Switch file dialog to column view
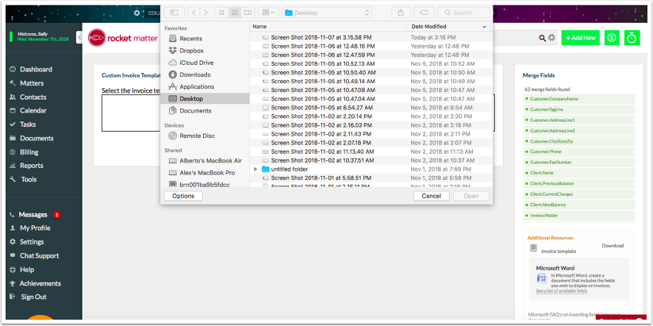 click(x=248, y=13)
